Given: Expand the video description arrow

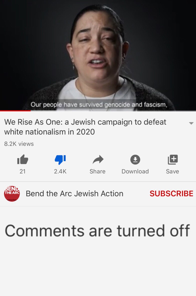Looking at the screenshot, I should tap(191, 123).
